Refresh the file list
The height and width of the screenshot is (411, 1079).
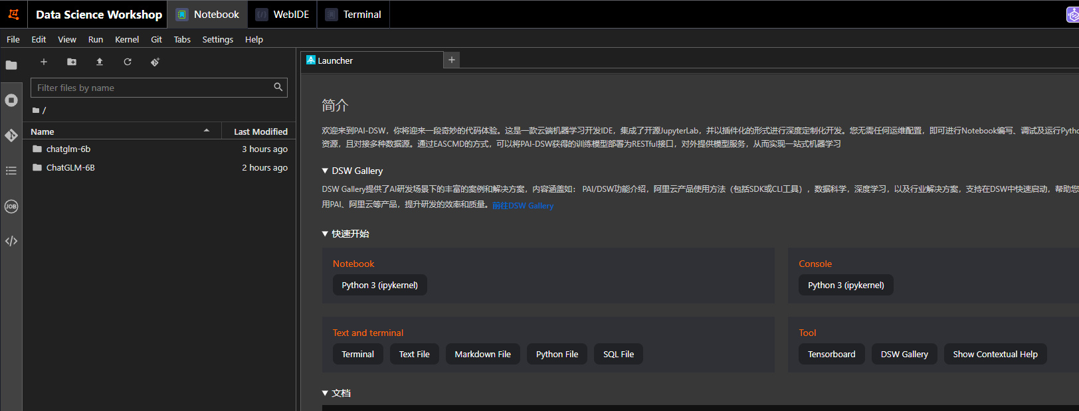[x=128, y=62]
